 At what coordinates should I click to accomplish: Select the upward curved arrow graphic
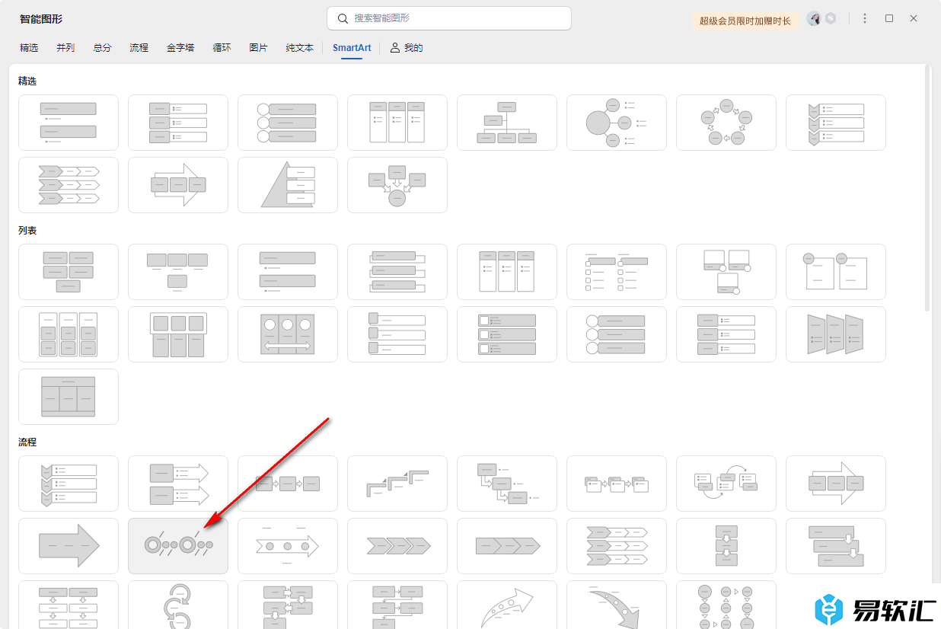(506, 607)
